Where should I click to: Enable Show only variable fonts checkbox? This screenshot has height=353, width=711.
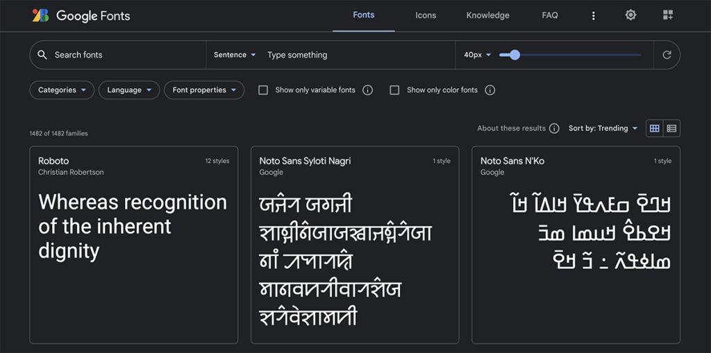pos(263,90)
